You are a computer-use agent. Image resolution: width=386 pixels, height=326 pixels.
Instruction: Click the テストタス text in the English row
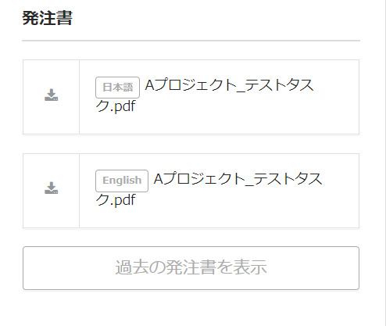pyautogui.click(x=288, y=179)
